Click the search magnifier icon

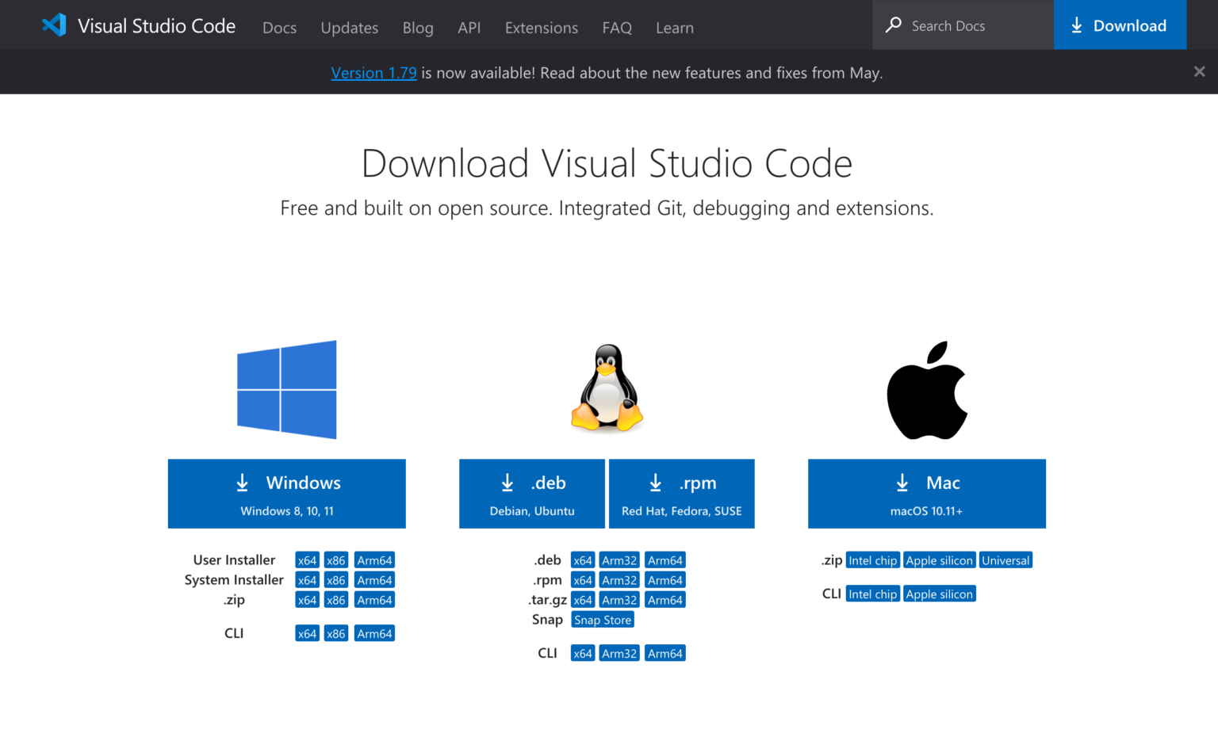click(x=893, y=25)
